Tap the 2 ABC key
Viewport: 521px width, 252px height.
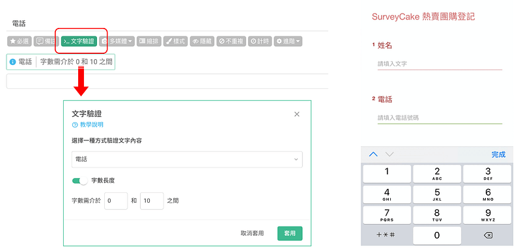[437, 174]
